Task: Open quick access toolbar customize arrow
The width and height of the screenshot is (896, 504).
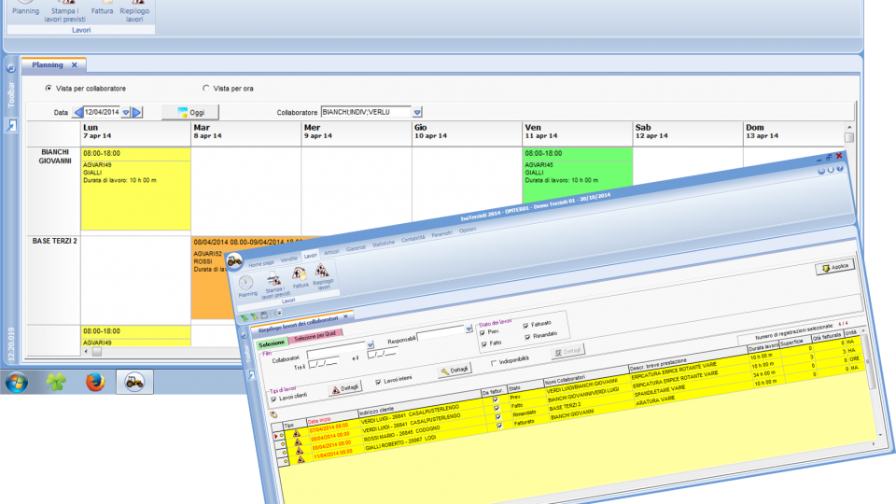Action: click(279, 313)
